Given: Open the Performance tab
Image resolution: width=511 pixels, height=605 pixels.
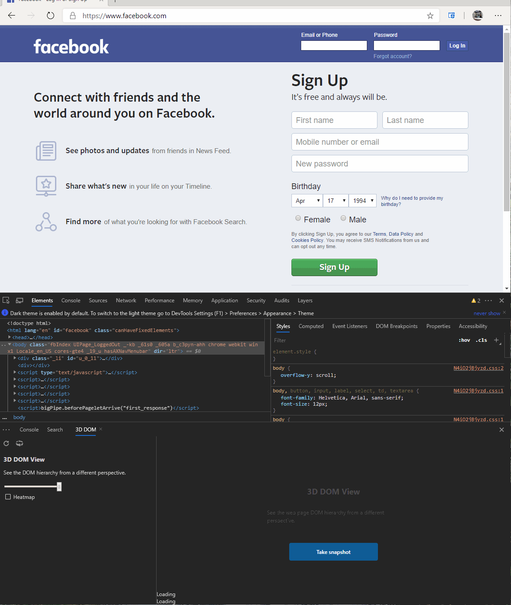Looking at the screenshot, I should [160, 301].
